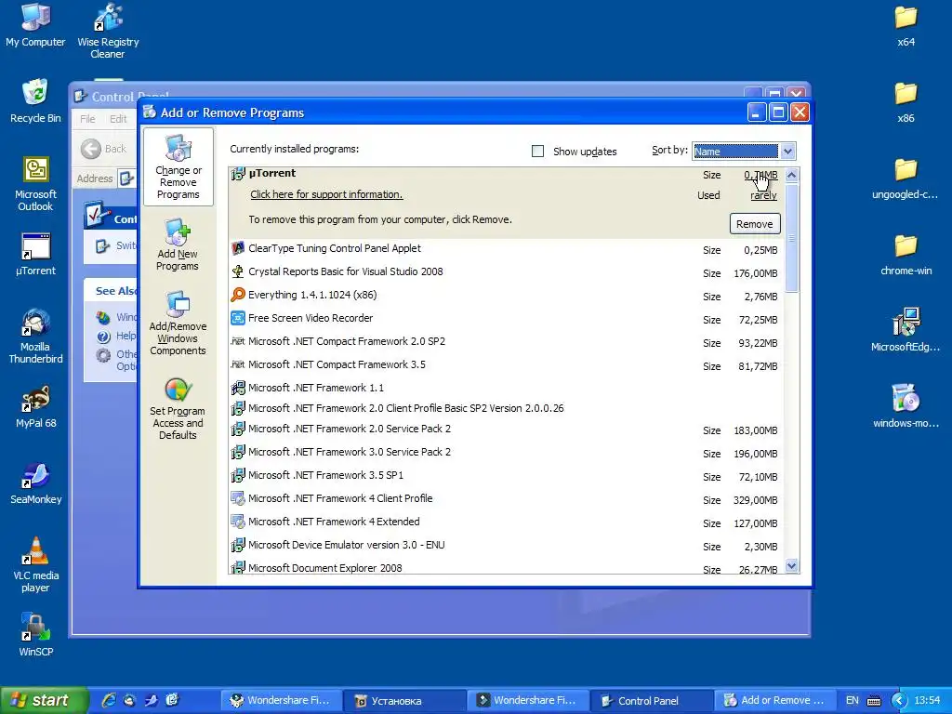Enable the Show updates checkbox
Screen dimensions: 952x714
[537, 152]
